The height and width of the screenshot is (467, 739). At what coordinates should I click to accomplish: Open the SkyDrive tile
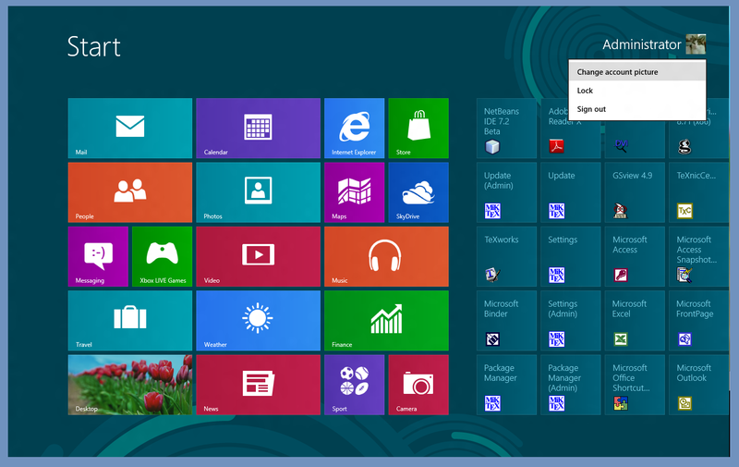418,192
